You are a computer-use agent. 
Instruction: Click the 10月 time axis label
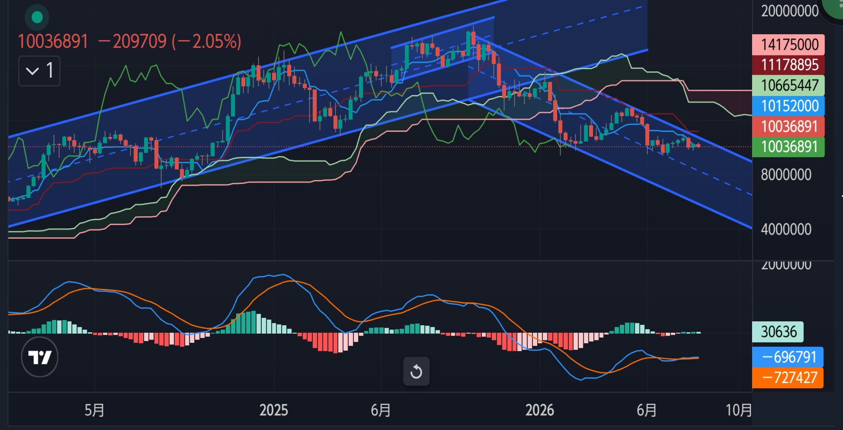[739, 410]
